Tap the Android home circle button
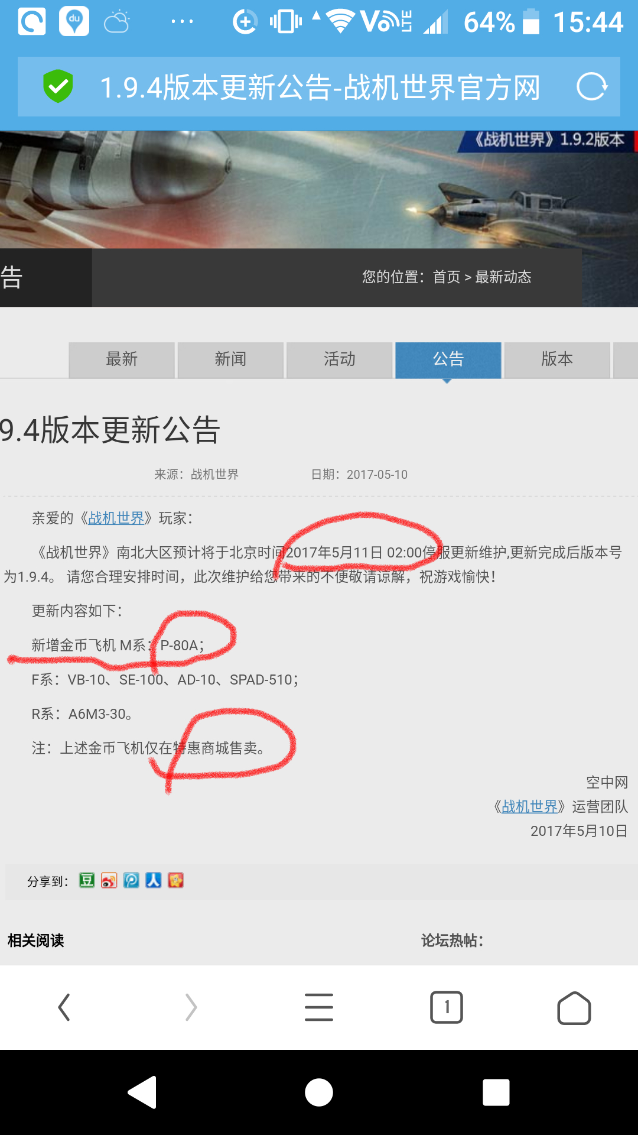This screenshot has width=638, height=1135. (x=319, y=1092)
